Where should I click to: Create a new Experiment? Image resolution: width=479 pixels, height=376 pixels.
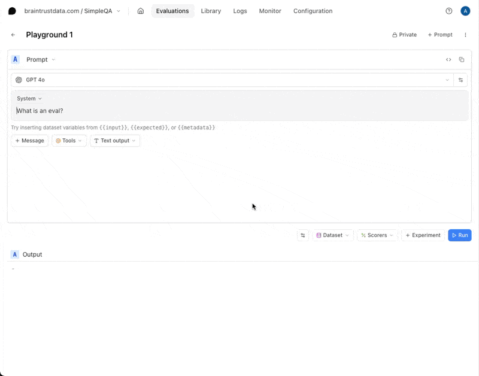423,235
